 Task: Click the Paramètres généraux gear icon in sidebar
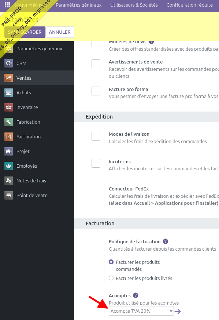click(x=8, y=48)
